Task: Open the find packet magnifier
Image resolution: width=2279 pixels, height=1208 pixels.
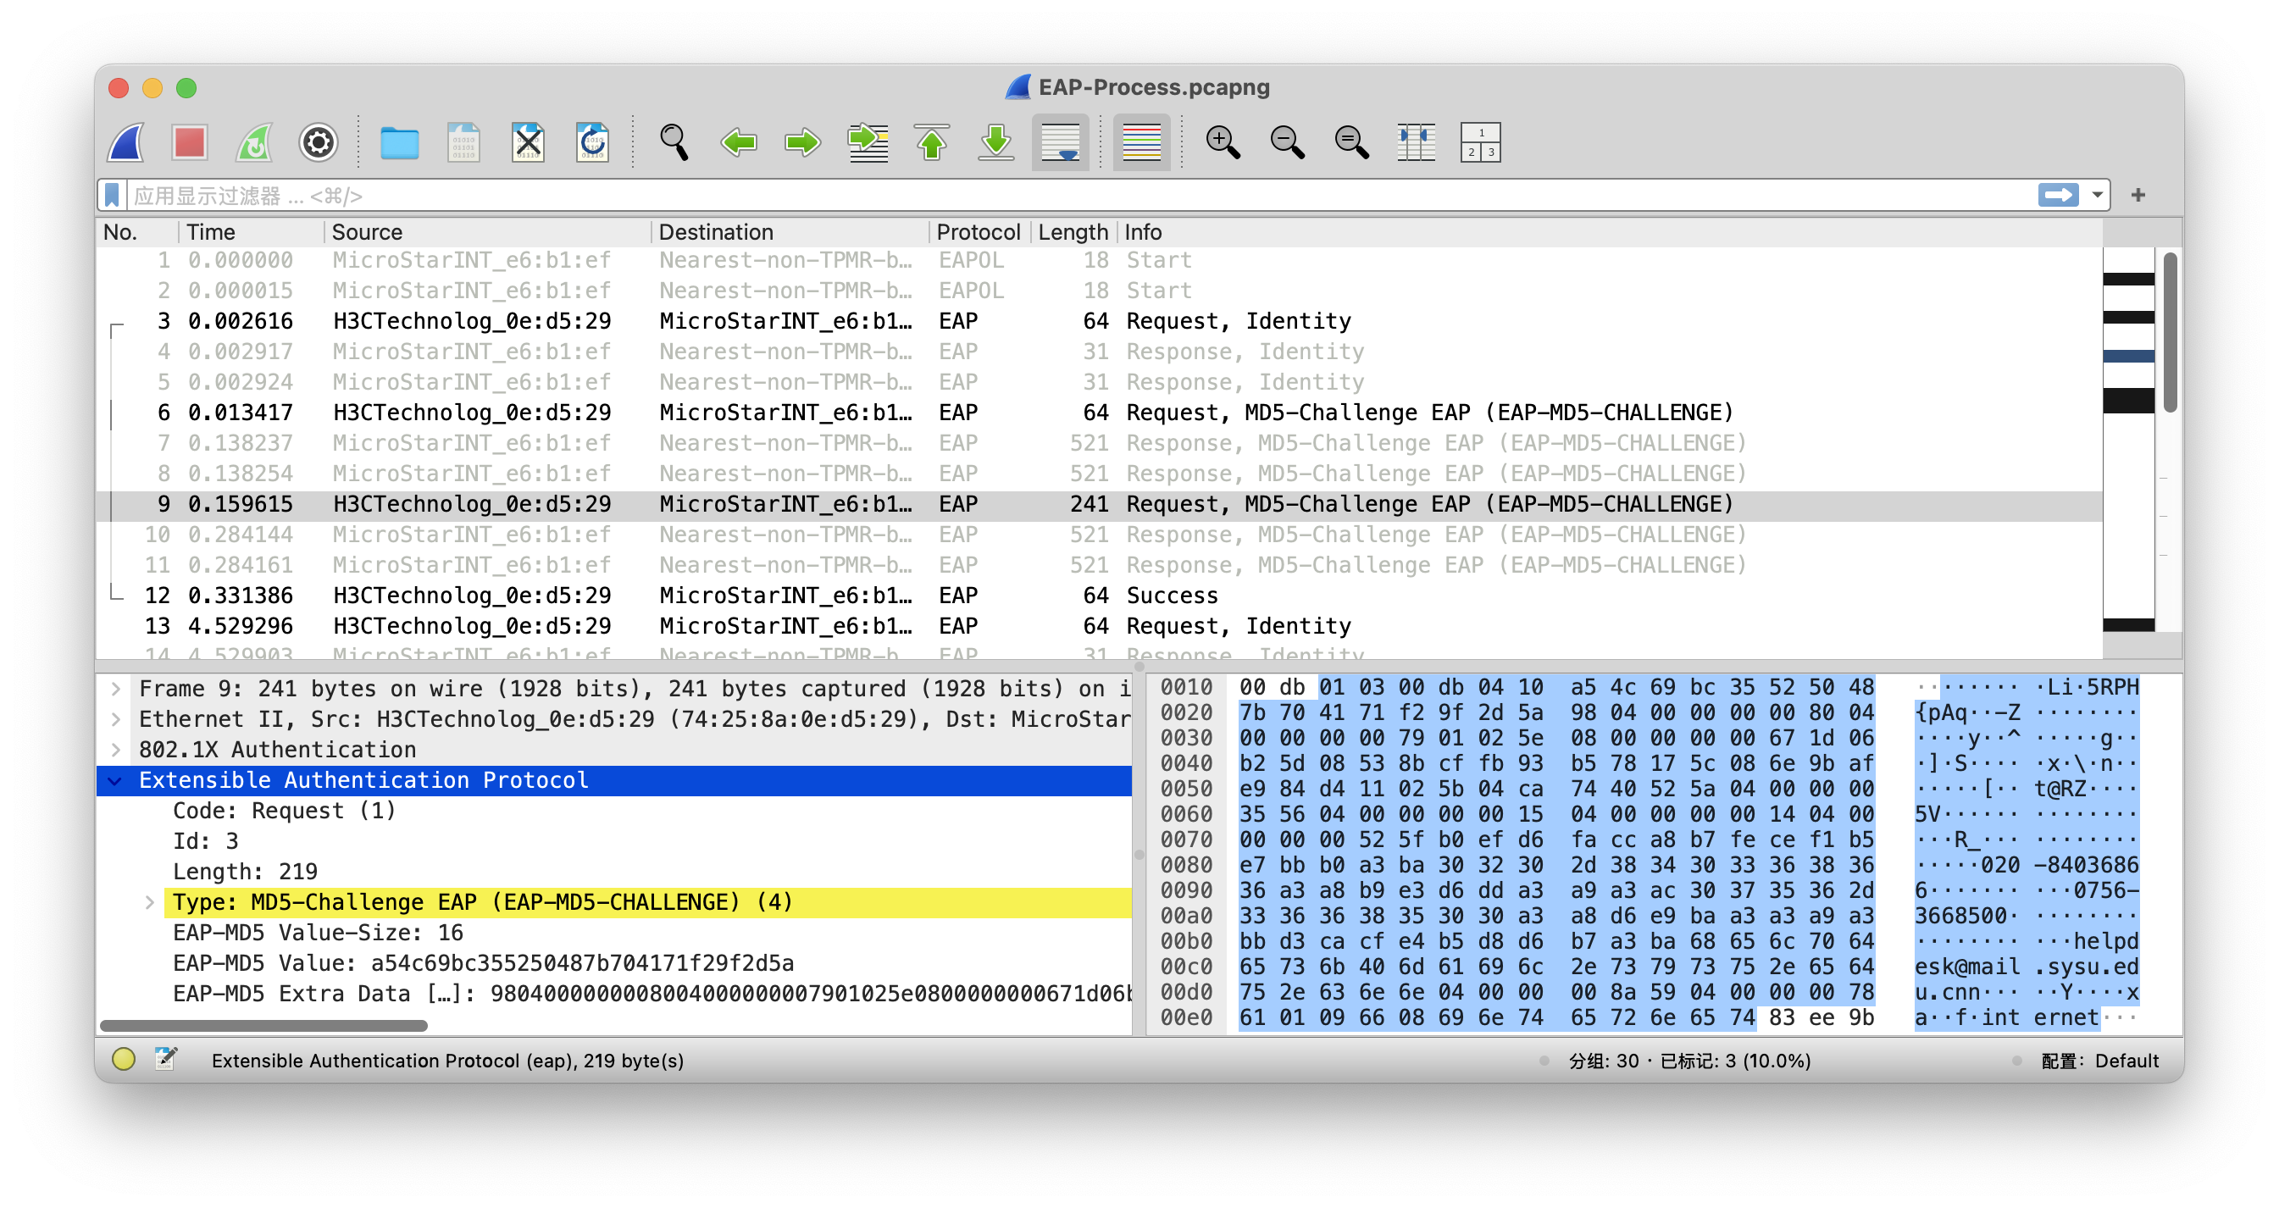Action: (x=674, y=142)
